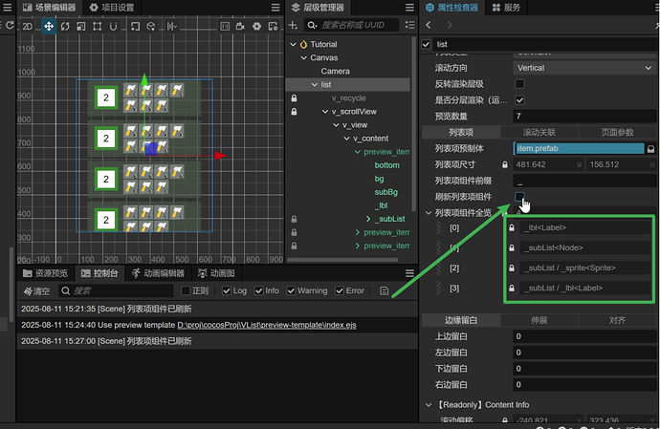Viewport: 660px width, 429px height.
Task: Collapse the v_content node
Action: (x=347, y=139)
